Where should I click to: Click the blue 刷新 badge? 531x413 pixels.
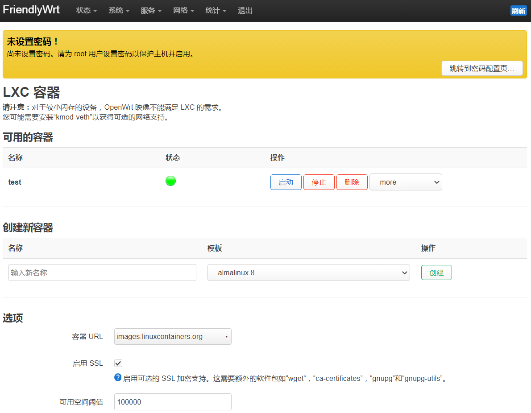[x=519, y=11]
